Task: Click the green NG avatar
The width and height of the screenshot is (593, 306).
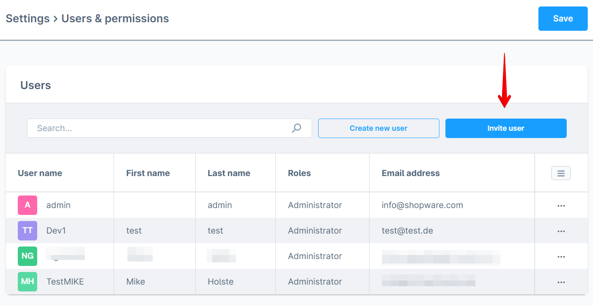Action: click(27, 256)
